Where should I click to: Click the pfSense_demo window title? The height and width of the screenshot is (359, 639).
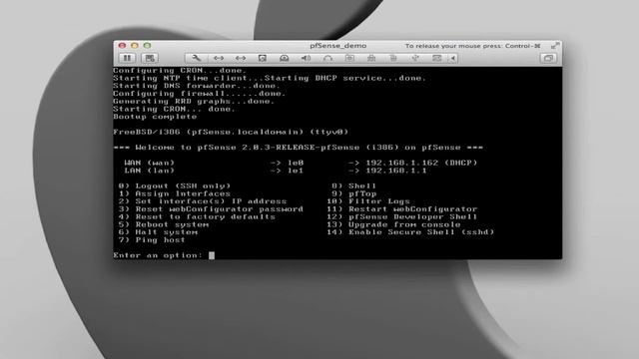point(337,46)
